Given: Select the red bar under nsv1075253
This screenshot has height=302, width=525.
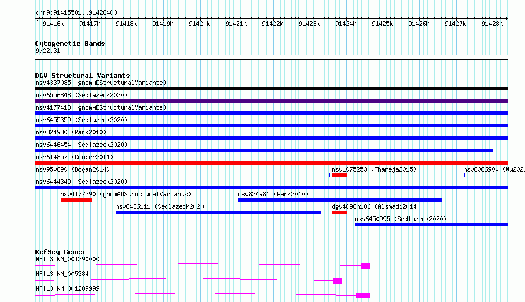Looking at the screenshot, I should click(340, 175).
